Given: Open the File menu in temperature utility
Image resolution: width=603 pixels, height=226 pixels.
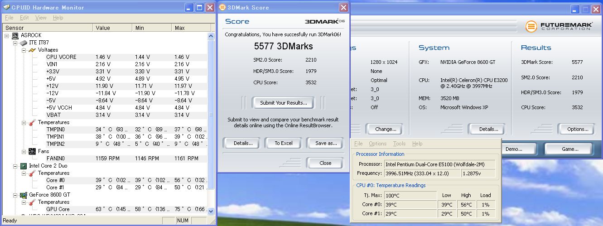Looking at the screenshot, I should (x=358, y=144).
